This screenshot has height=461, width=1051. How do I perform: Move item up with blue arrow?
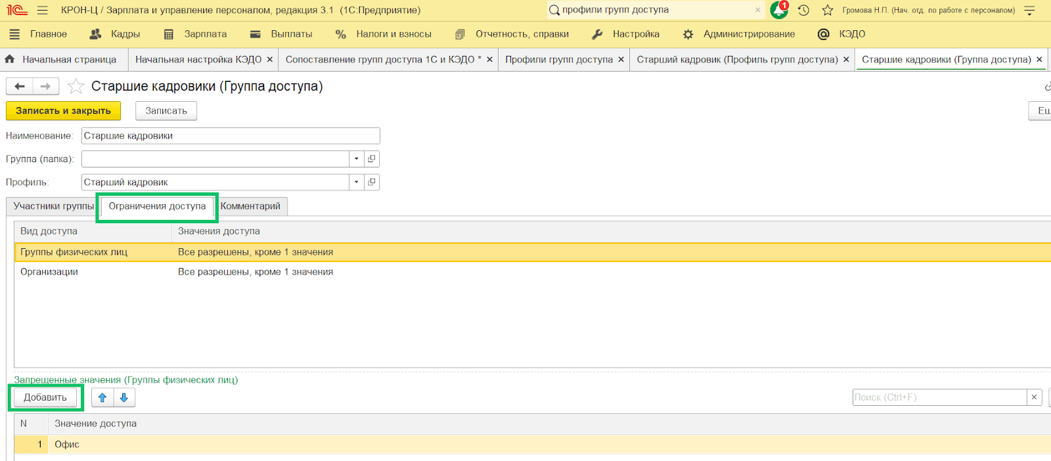102,397
